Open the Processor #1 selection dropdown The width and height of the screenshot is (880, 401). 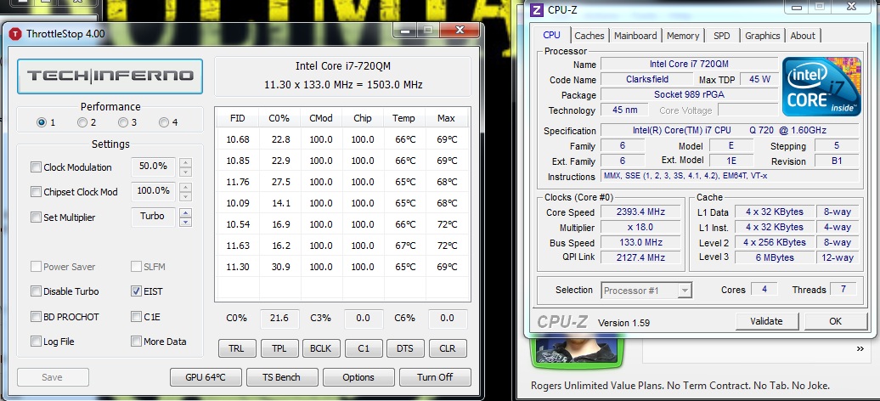point(646,291)
